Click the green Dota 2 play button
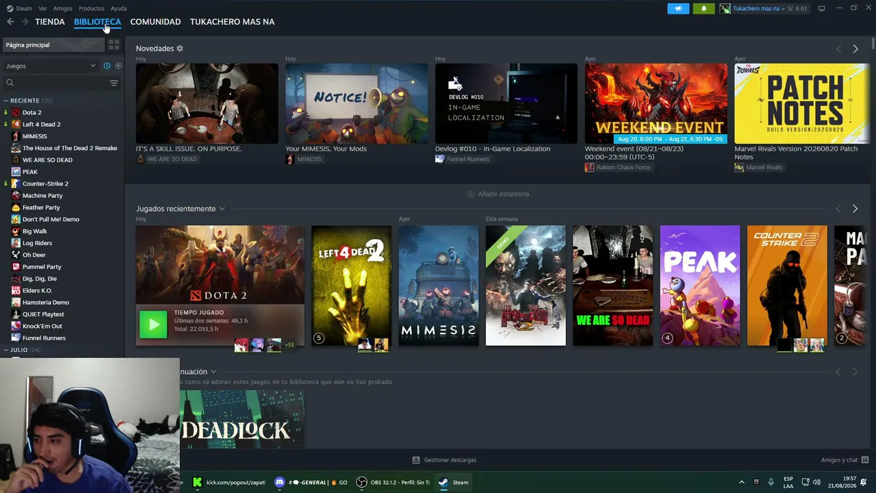Image resolution: width=876 pixels, height=493 pixels. click(x=153, y=325)
